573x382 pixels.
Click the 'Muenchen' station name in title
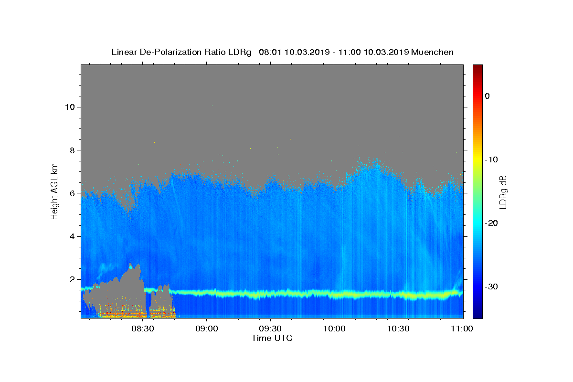point(433,52)
